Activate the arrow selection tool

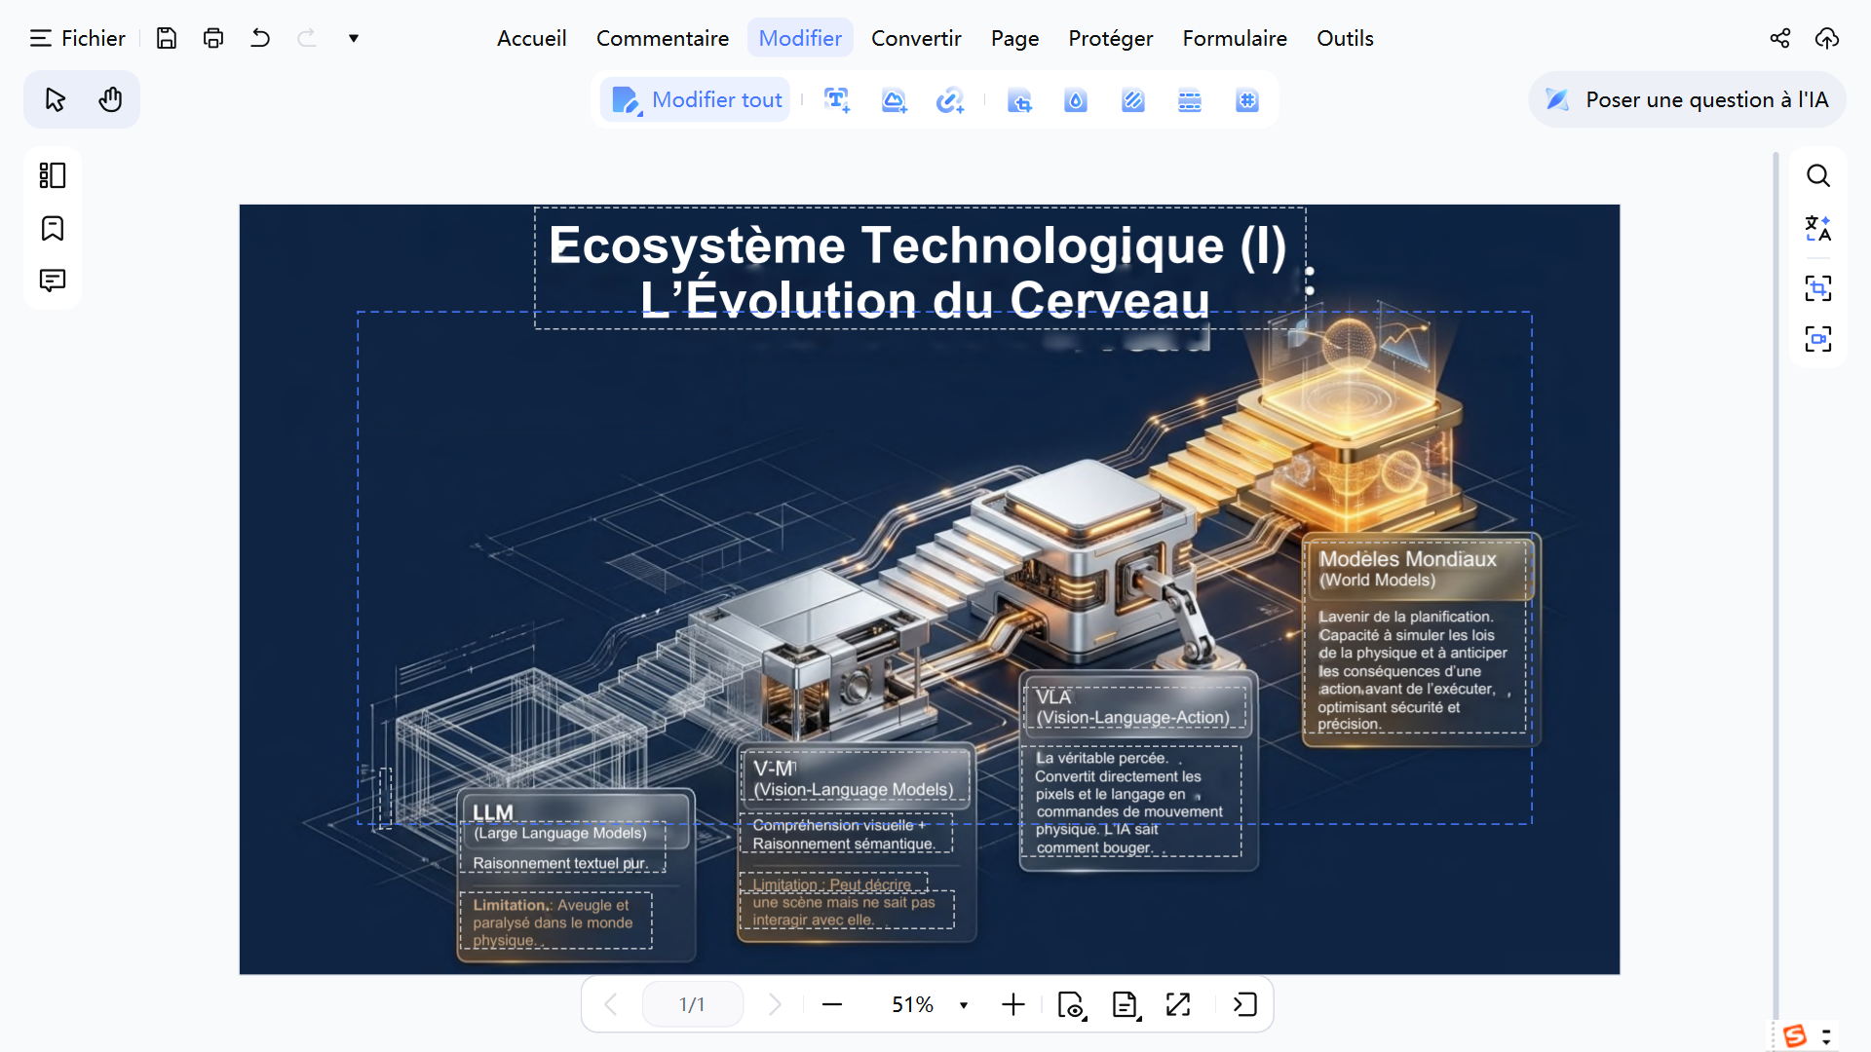point(56,99)
